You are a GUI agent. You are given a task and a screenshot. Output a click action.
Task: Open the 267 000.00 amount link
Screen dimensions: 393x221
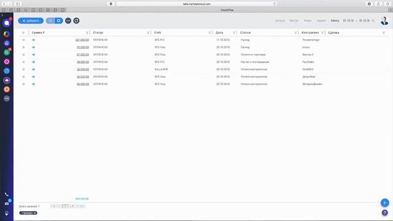pyautogui.click(x=82, y=40)
